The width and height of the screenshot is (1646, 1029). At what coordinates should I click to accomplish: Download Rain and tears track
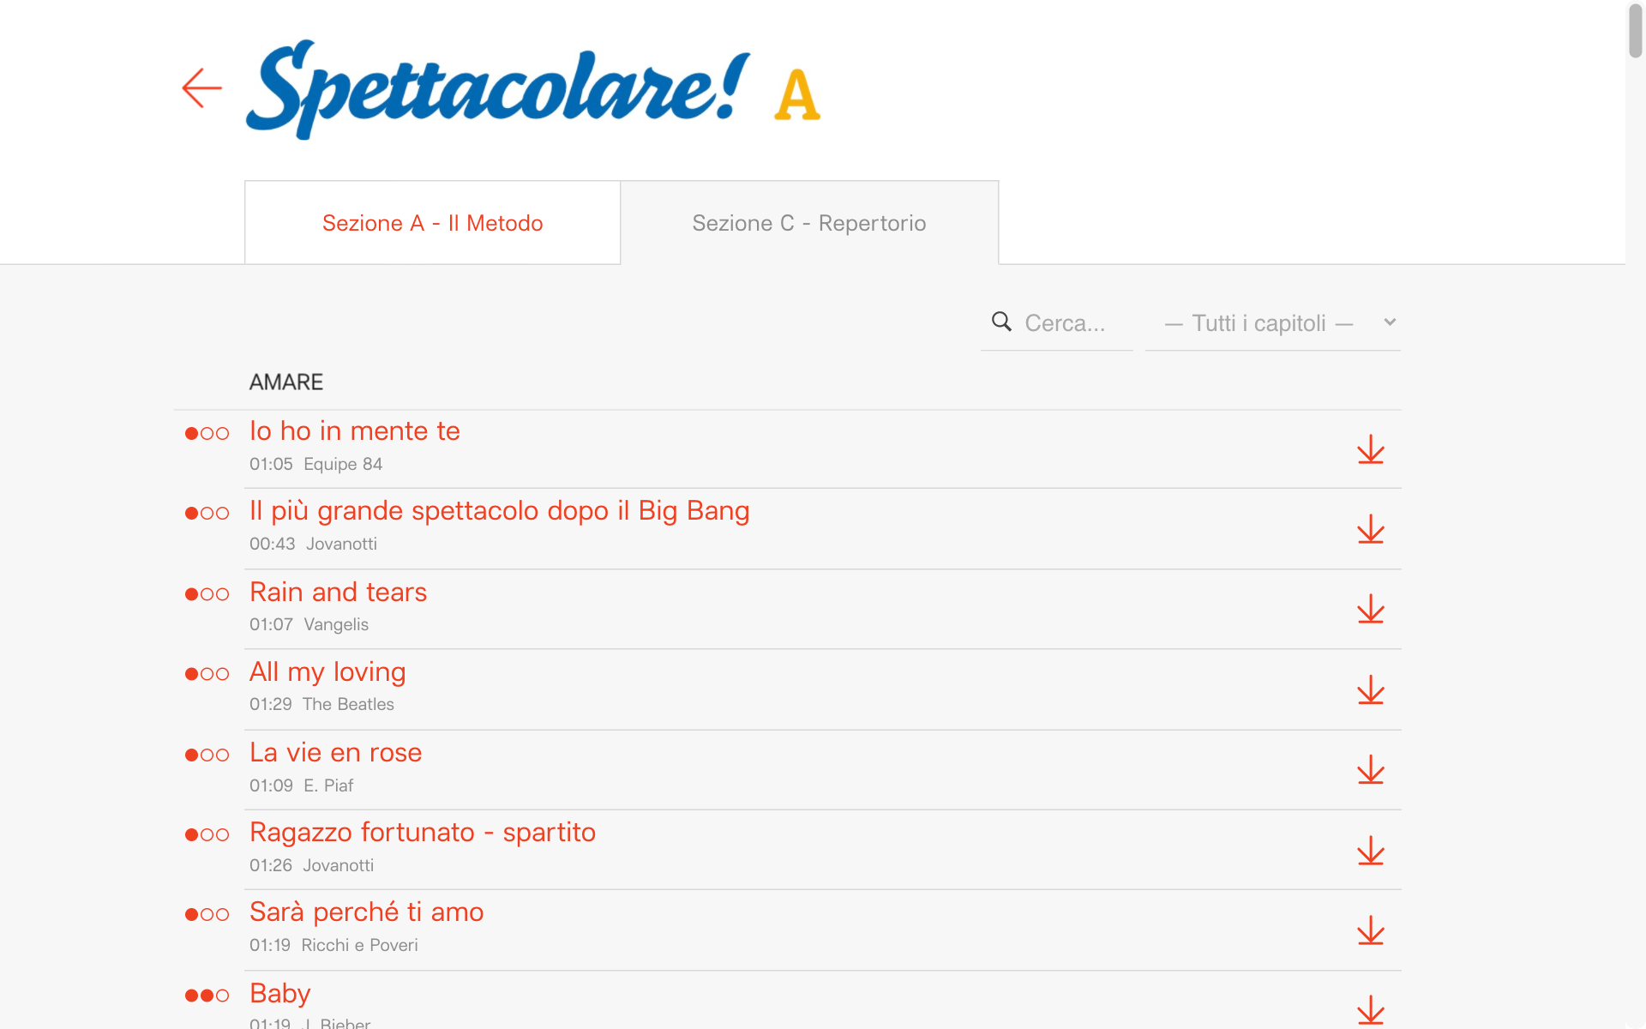click(x=1371, y=609)
